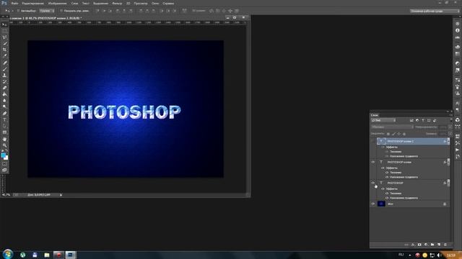The width and height of the screenshot is (462, 259).
Task: Add layer style fx icon at panel bottom
Action: tap(413, 245)
